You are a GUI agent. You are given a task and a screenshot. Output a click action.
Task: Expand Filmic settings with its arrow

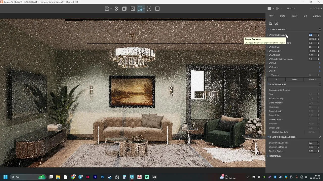pyautogui.click(x=319, y=63)
